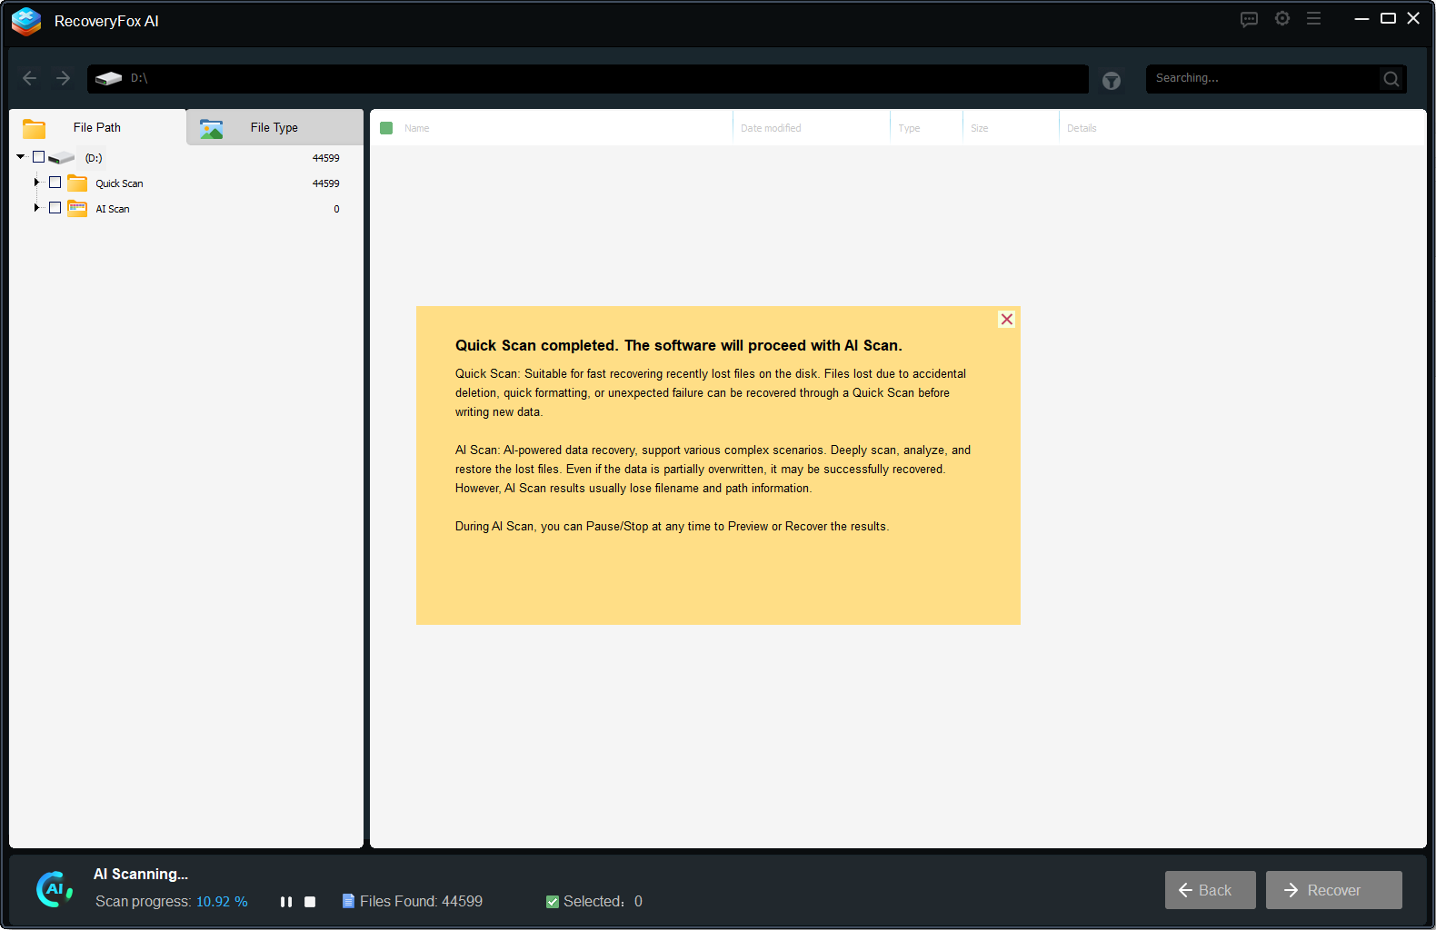Click the RecoveryFox AI logo icon
This screenshot has width=1436, height=930.
(x=26, y=21)
